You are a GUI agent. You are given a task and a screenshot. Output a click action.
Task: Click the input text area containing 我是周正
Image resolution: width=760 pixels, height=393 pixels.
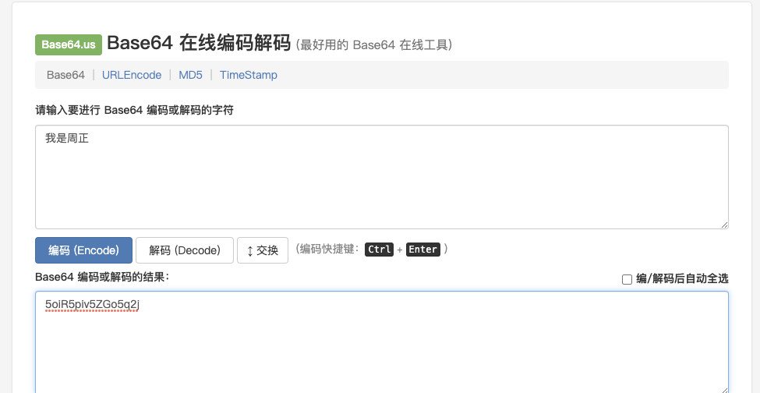point(381,177)
